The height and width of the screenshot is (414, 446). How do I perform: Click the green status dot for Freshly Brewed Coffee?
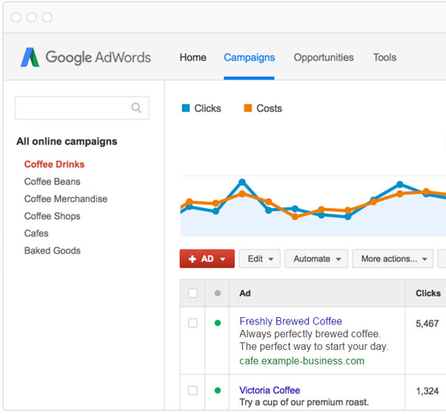point(217,323)
